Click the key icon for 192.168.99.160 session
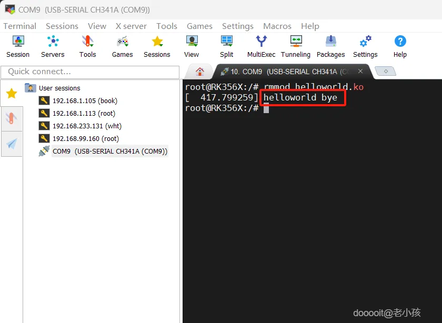 point(44,138)
